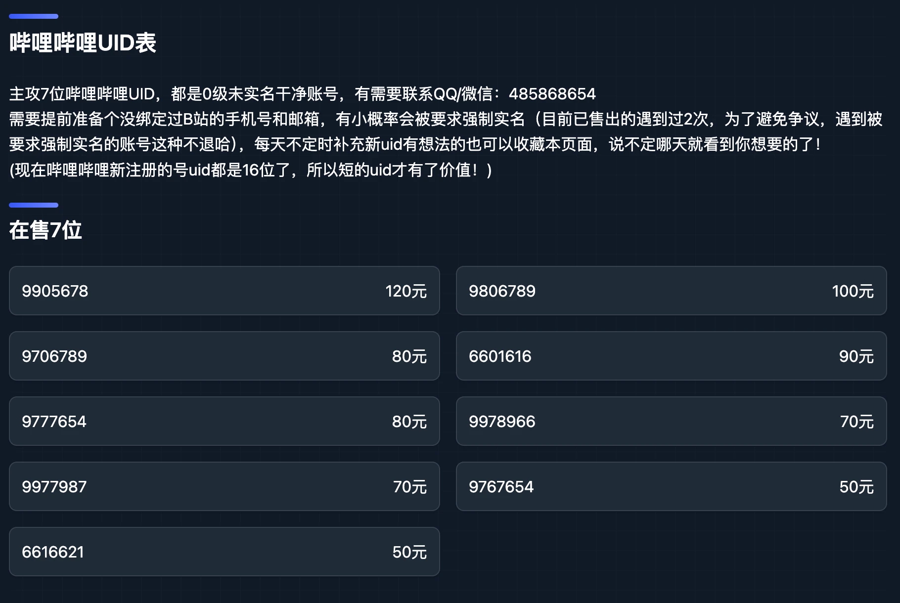Select the 6616621 UID listing card

tap(224, 552)
